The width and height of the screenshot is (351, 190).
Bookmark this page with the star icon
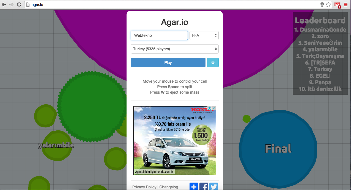click(328, 4)
